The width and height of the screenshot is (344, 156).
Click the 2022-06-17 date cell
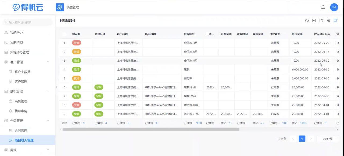(322, 52)
